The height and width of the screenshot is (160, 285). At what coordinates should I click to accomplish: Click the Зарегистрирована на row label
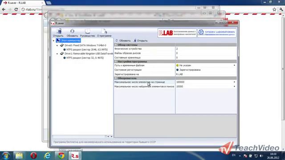click(x=126, y=74)
